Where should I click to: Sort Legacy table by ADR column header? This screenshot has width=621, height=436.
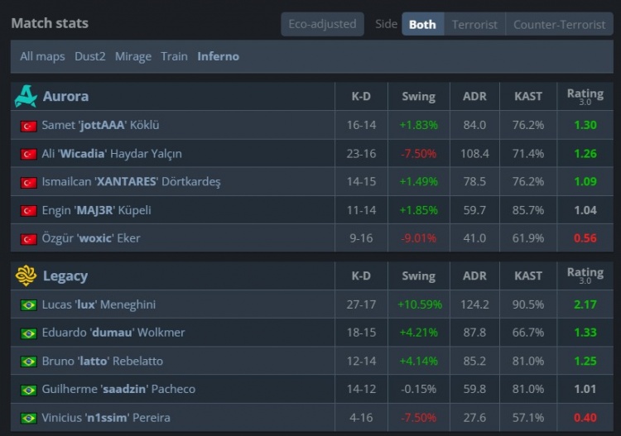click(x=474, y=275)
